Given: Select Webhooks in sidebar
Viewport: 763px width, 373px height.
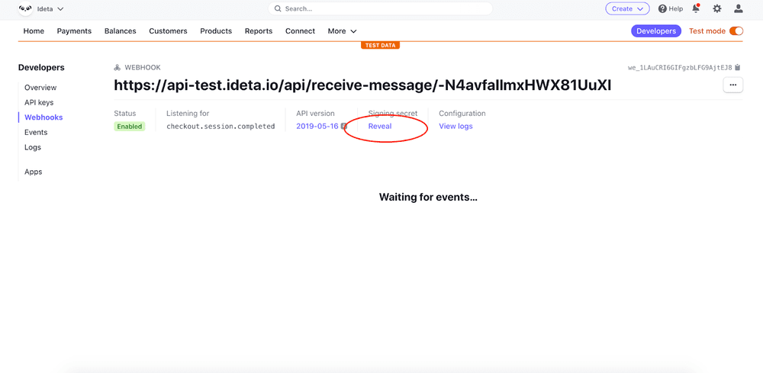Looking at the screenshot, I should (43, 117).
